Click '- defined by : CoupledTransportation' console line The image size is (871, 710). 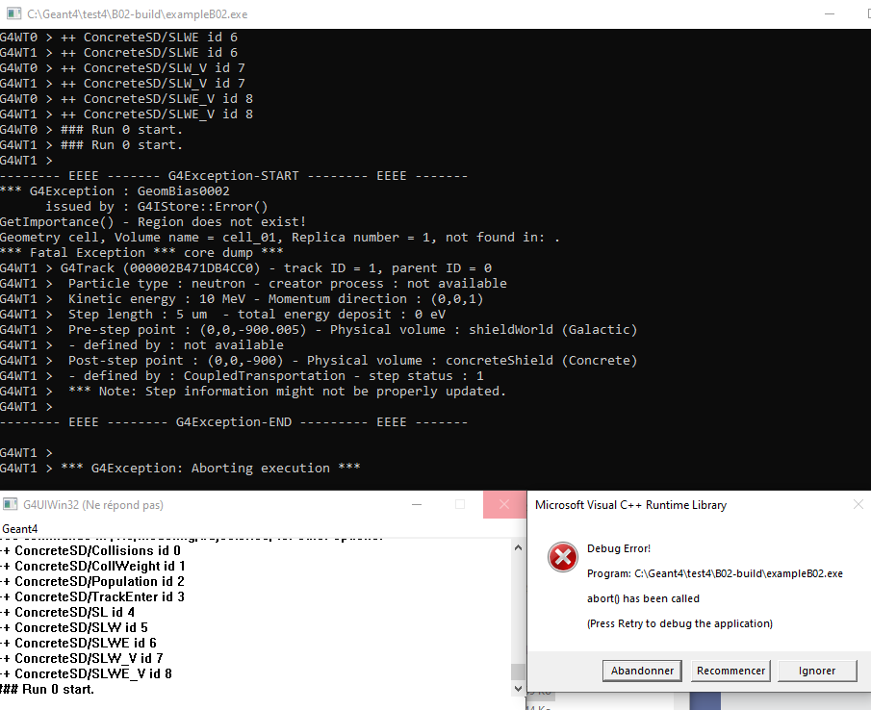point(242,376)
